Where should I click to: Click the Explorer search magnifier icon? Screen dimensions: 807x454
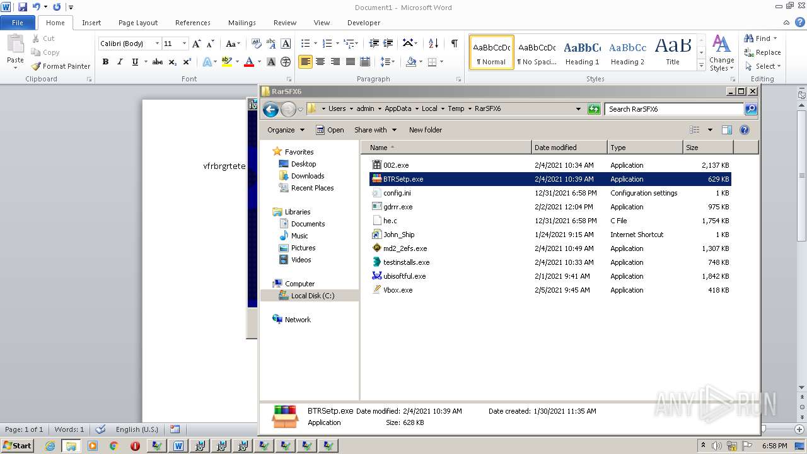pyautogui.click(x=750, y=109)
